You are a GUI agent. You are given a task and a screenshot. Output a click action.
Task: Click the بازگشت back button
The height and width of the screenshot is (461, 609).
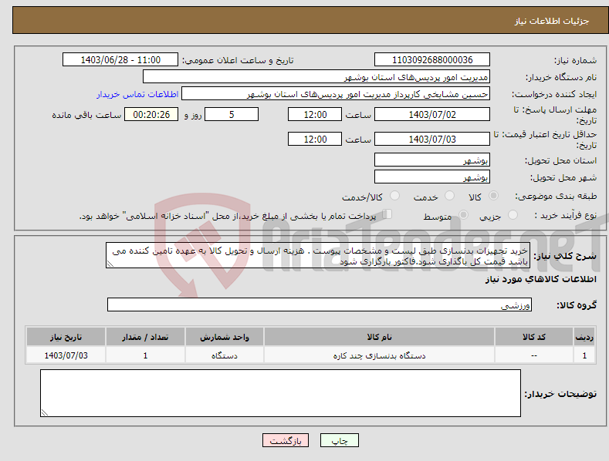pos(286,440)
